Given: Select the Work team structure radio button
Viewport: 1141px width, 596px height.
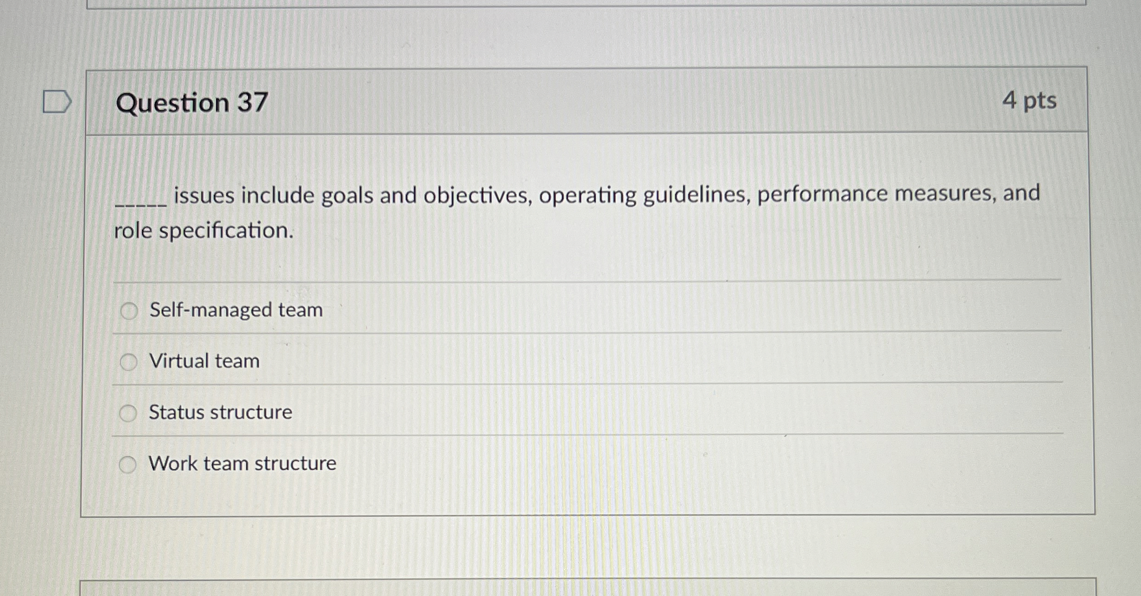Looking at the screenshot, I should tap(128, 464).
